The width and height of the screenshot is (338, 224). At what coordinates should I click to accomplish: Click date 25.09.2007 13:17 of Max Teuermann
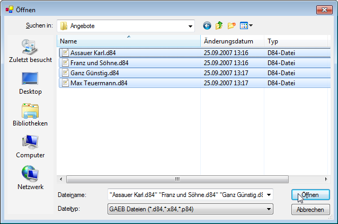pyautogui.click(x=226, y=83)
